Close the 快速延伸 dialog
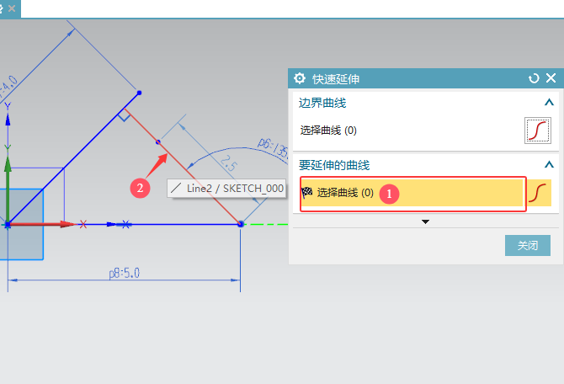The height and width of the screenshot is (384, 564). pyautogui.click(x=551, y=77)
